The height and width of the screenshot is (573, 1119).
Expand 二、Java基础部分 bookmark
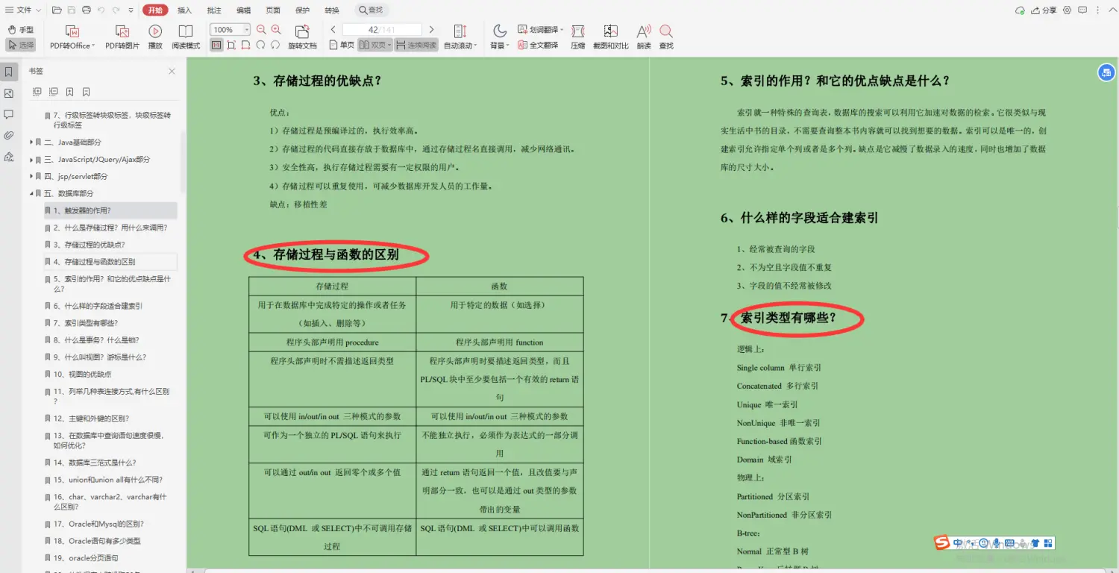(31, 142)
